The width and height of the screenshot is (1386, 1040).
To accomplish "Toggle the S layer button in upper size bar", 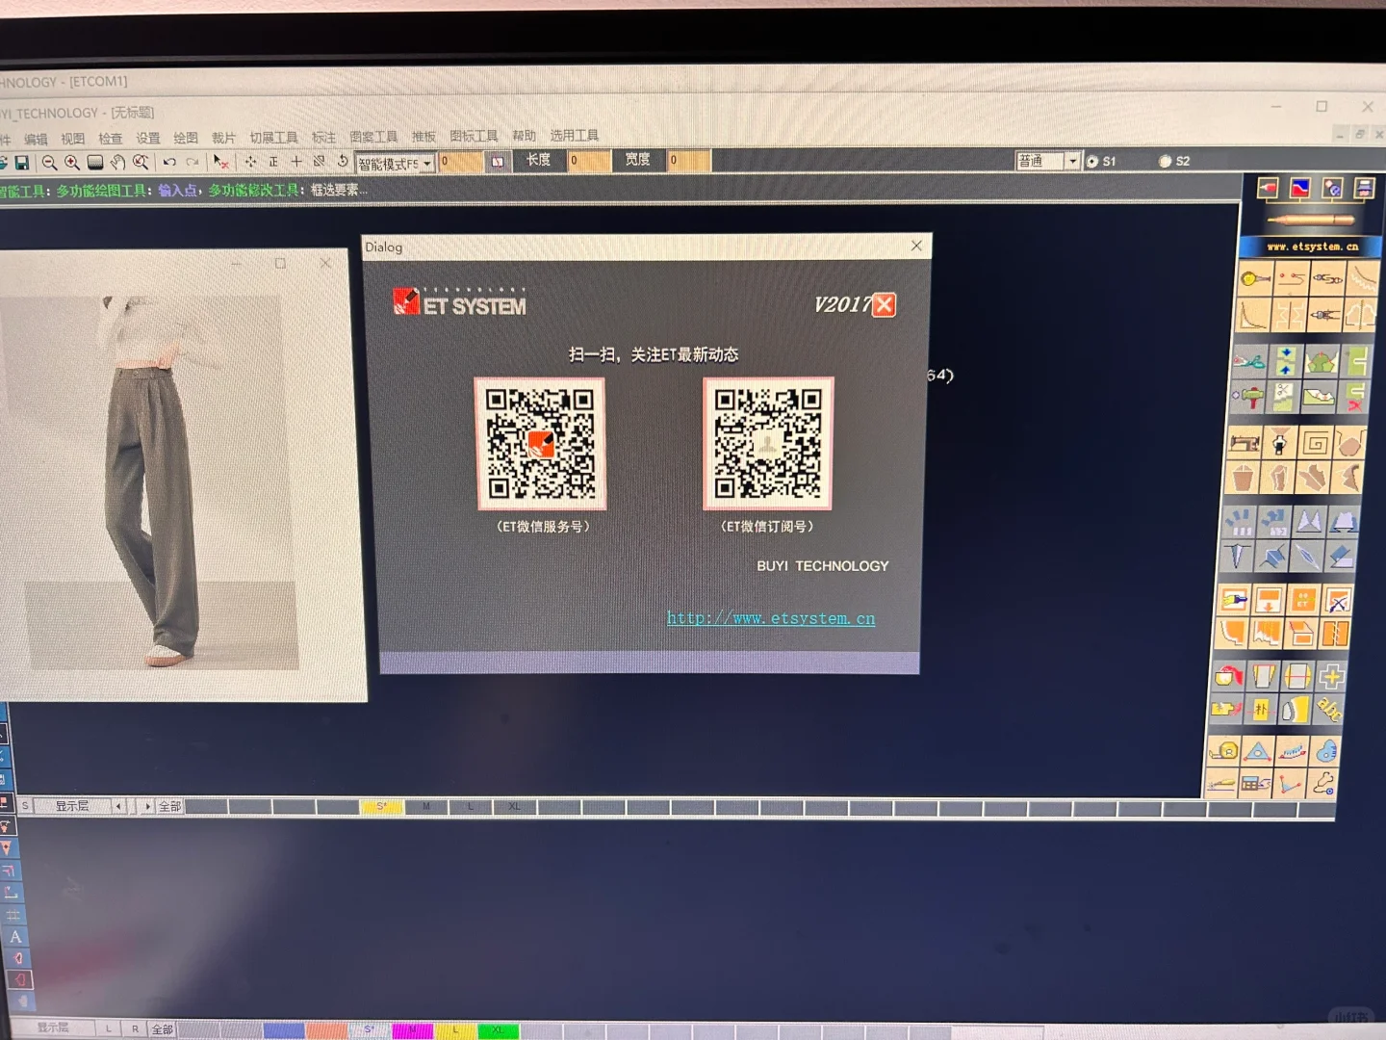I will pyautogui.click(x=24, y=806).
